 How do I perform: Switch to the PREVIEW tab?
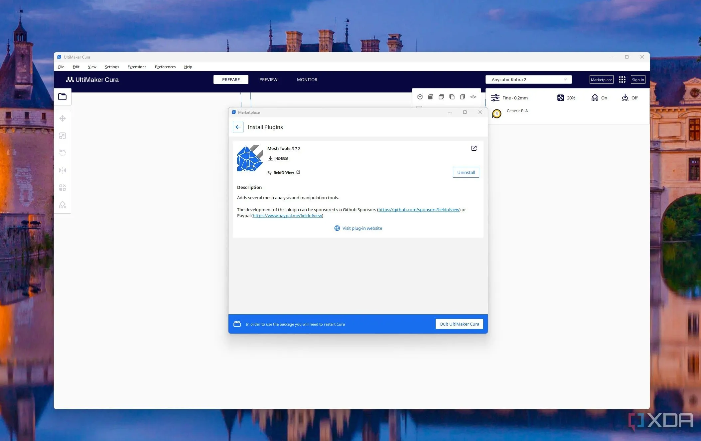coord(268,79)
